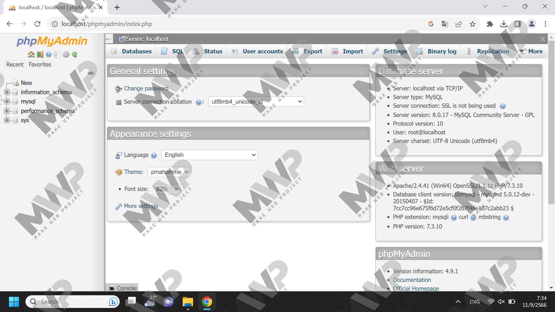
Task: Open the Status tab
Action: click(208, 51)
